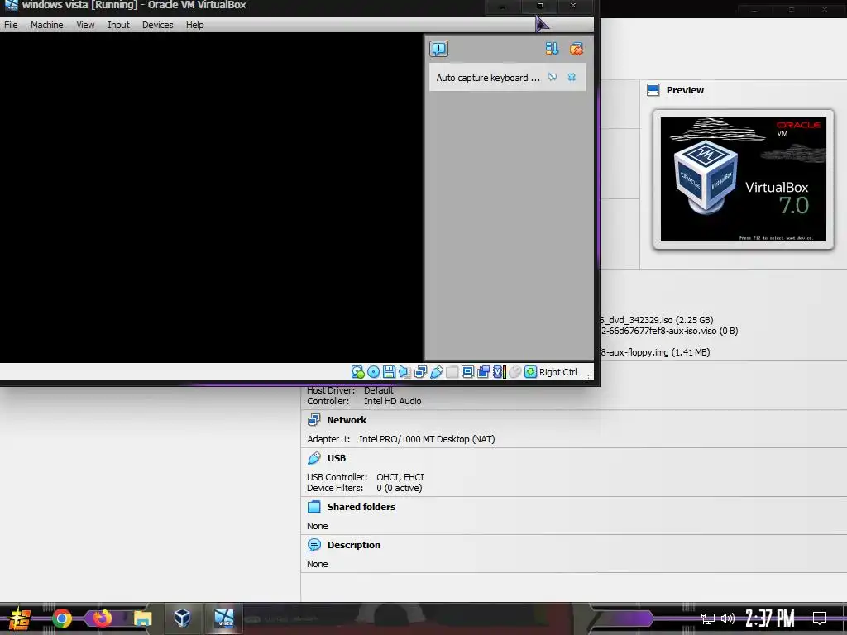Click the Shared folders section header
This screenshot has width=847, height=635.
[x=361, y=507]
